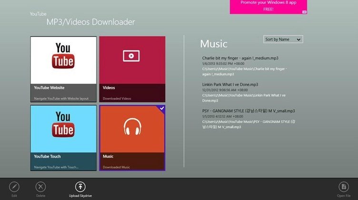Image resolution: width=358 pixels, height=200 pixels.
Task: Click the Open File icon
Action: 344,187
